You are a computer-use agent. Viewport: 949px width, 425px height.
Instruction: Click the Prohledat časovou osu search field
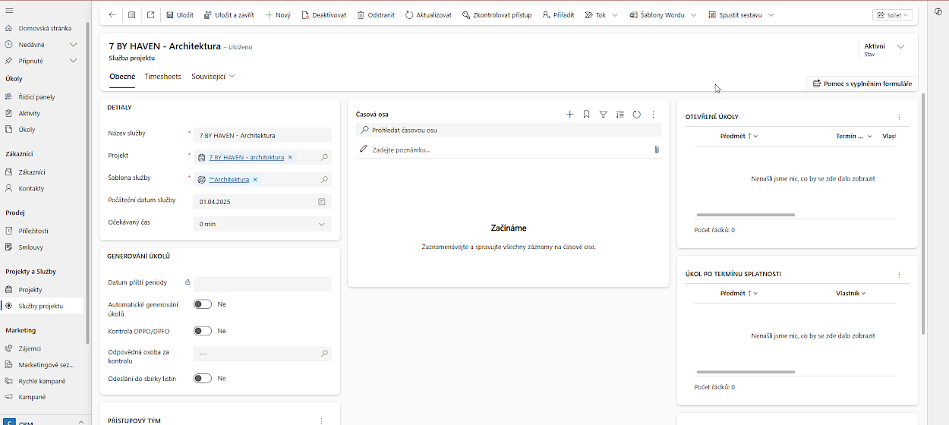pos(509,130)
